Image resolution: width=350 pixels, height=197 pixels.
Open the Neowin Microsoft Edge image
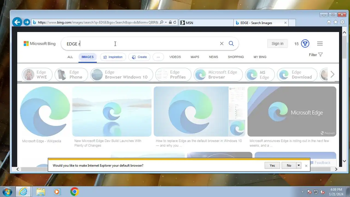point(292,111)
